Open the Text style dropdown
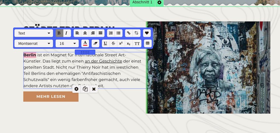 34,33
